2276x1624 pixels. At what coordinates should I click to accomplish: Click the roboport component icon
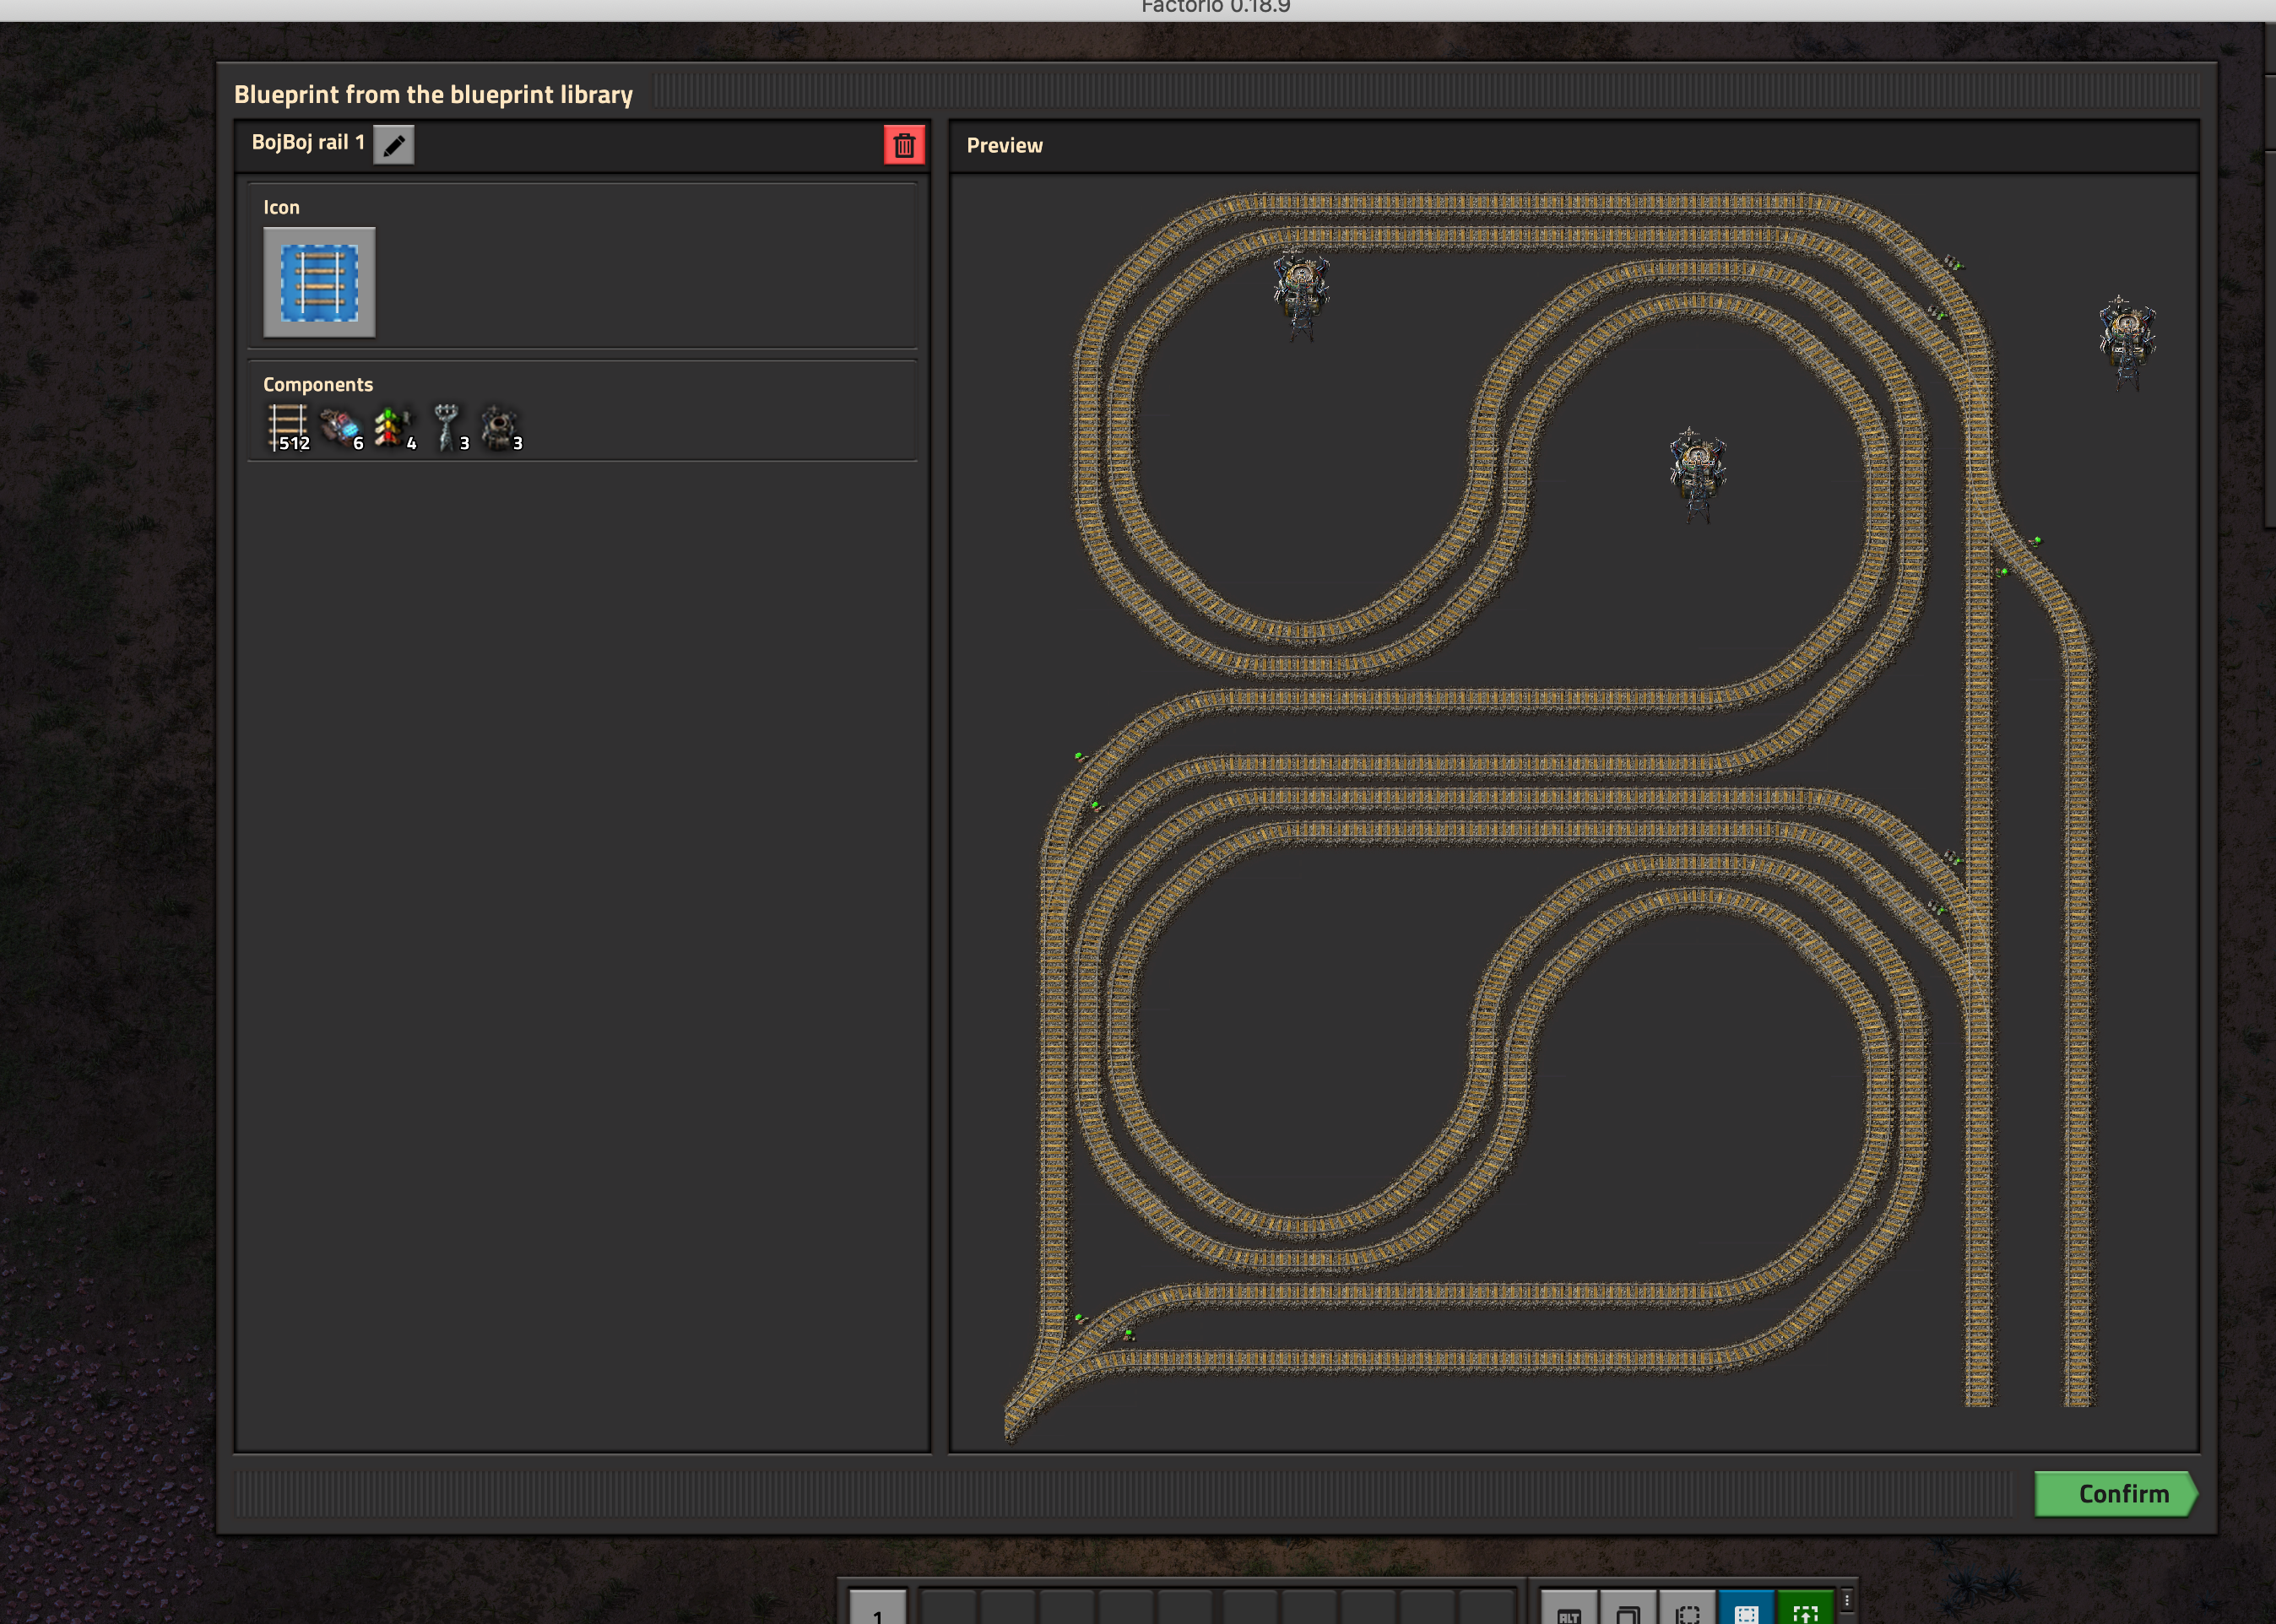(500, 427)
